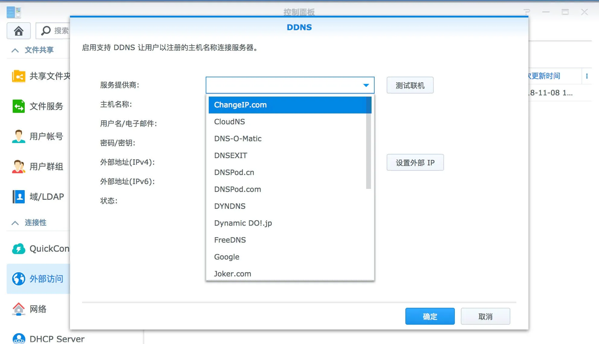Open the QuickConnect cloud icon
Screen dimensions: 599x344
click(19, 249)
